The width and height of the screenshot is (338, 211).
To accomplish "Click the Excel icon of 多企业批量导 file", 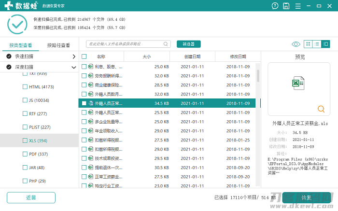I will (x=91, y=122).
